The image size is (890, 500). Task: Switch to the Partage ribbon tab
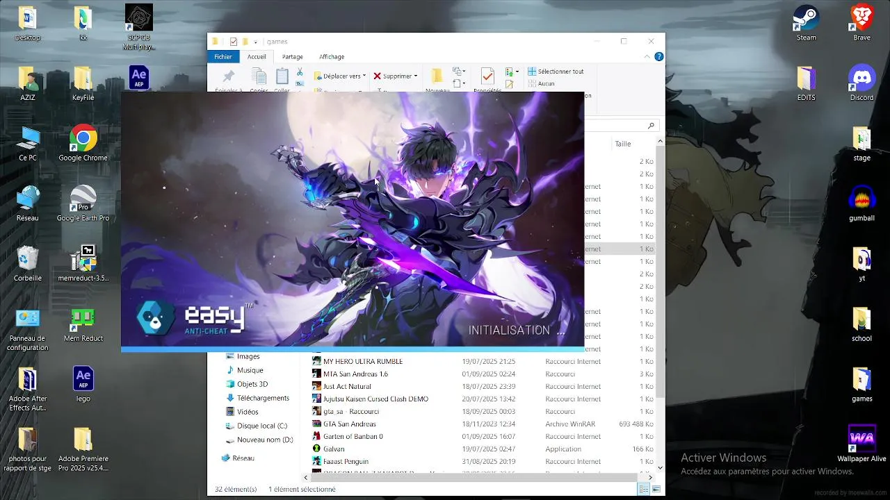click(292, 57)
